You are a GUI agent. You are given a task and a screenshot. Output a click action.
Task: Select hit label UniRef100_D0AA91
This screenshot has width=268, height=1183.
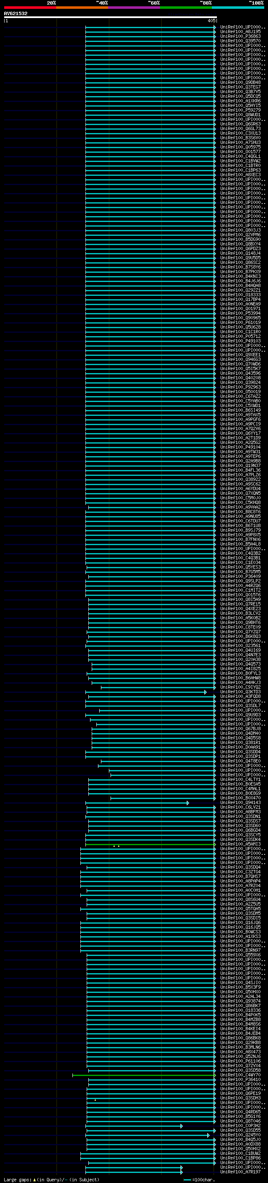pyautogui.click(x=240, y=747)
